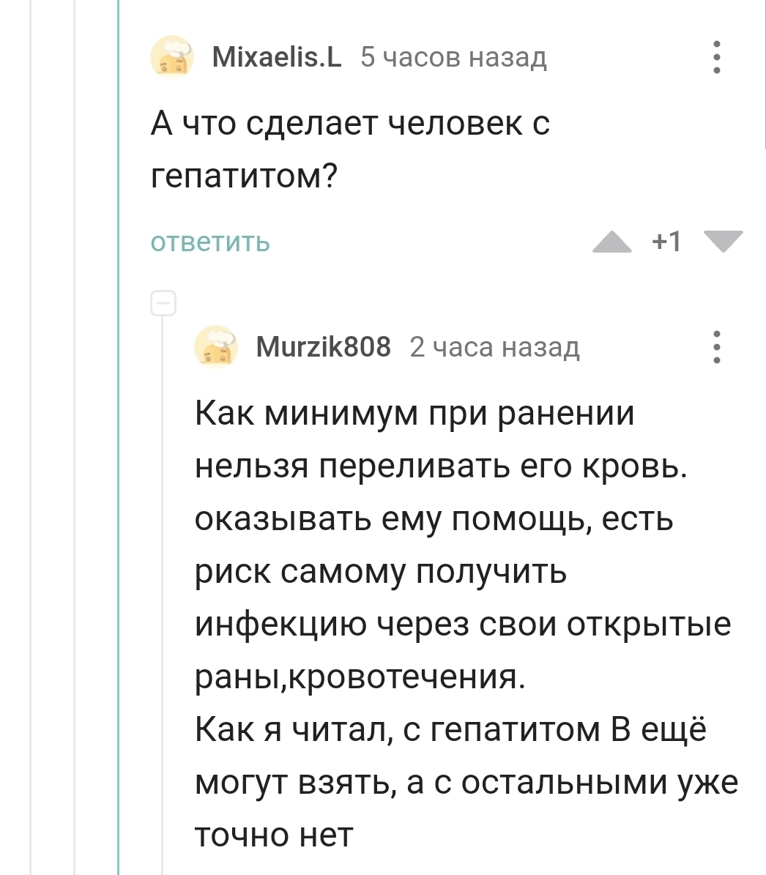766x875 pixels.
Task: Open the Murzik808 user profile link
Action: click(x=323, y=346)
